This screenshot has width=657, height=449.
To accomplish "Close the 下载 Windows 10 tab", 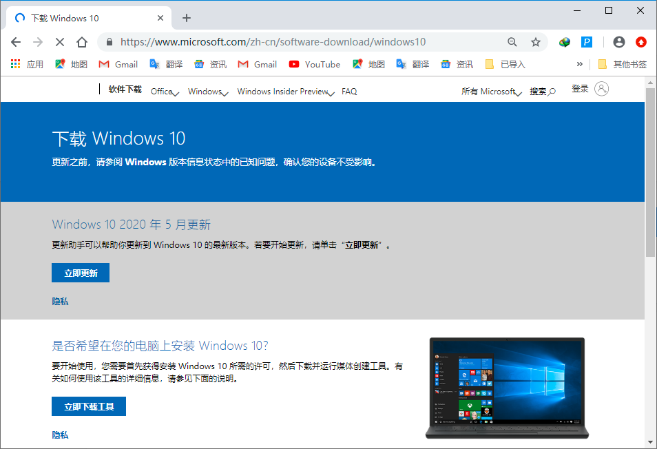I will [x=160, y=18].
